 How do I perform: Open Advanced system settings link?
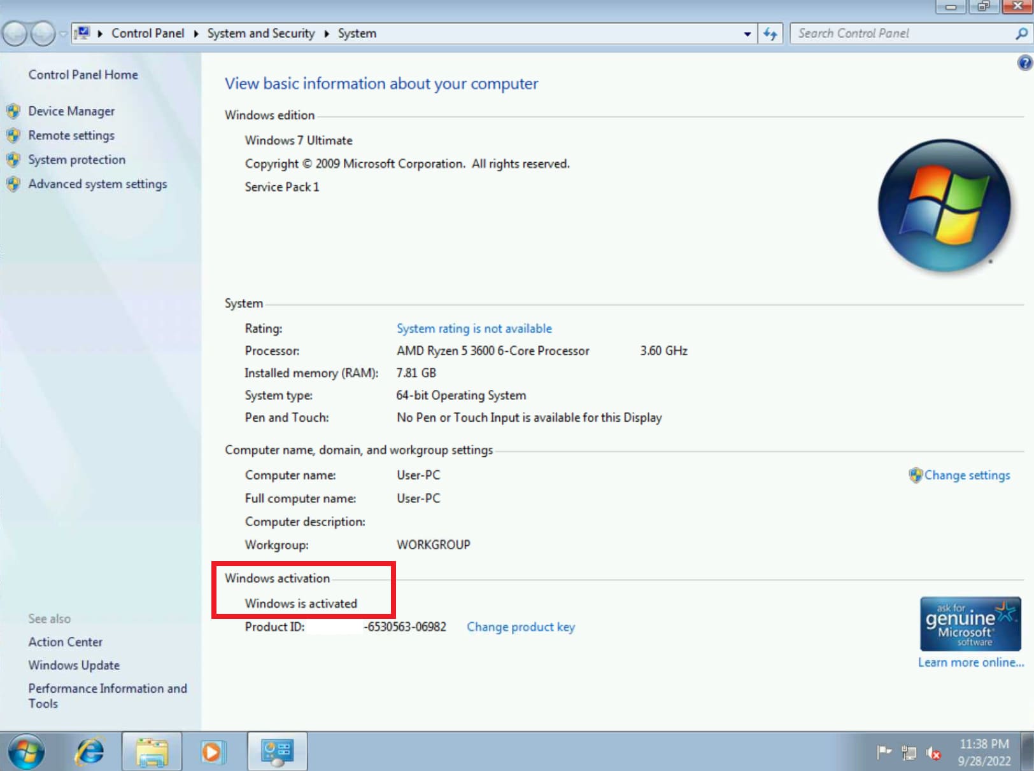click(x=97, y=184)
